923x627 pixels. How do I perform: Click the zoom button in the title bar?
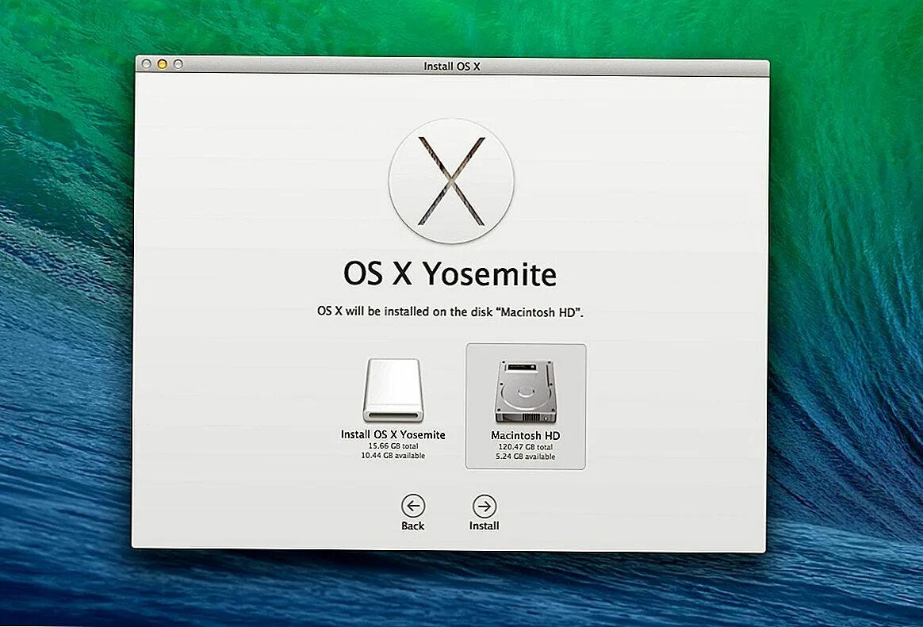coord(178,63)
